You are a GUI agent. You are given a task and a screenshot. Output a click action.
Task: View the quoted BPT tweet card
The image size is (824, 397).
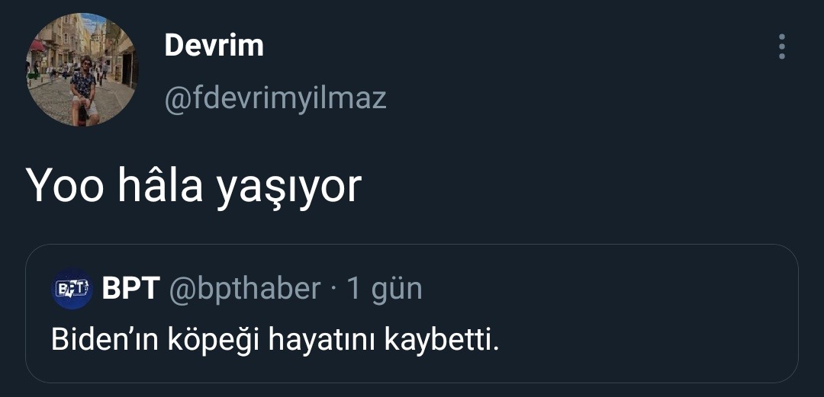tap(411, 313)
